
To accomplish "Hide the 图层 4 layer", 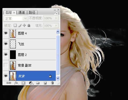I will pyautogui.click(x=6, y=33).
